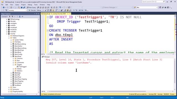Expand the Columns folder under dbo.tEmpl
177x99 pixels.
[x=13, y=59]
